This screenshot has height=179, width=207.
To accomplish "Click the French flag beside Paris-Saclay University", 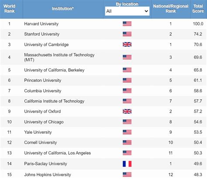I will pyautogui.click(x=127, y=164).
